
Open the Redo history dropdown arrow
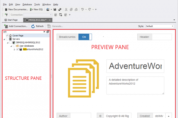[x=93, y=9]
